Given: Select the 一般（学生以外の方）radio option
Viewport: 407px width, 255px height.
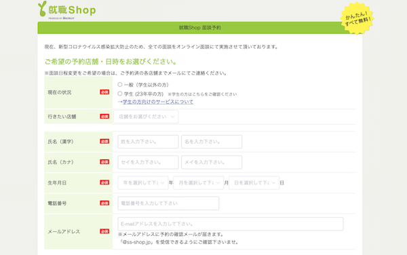Looking at the screenshot, I should tap(119, 85).
